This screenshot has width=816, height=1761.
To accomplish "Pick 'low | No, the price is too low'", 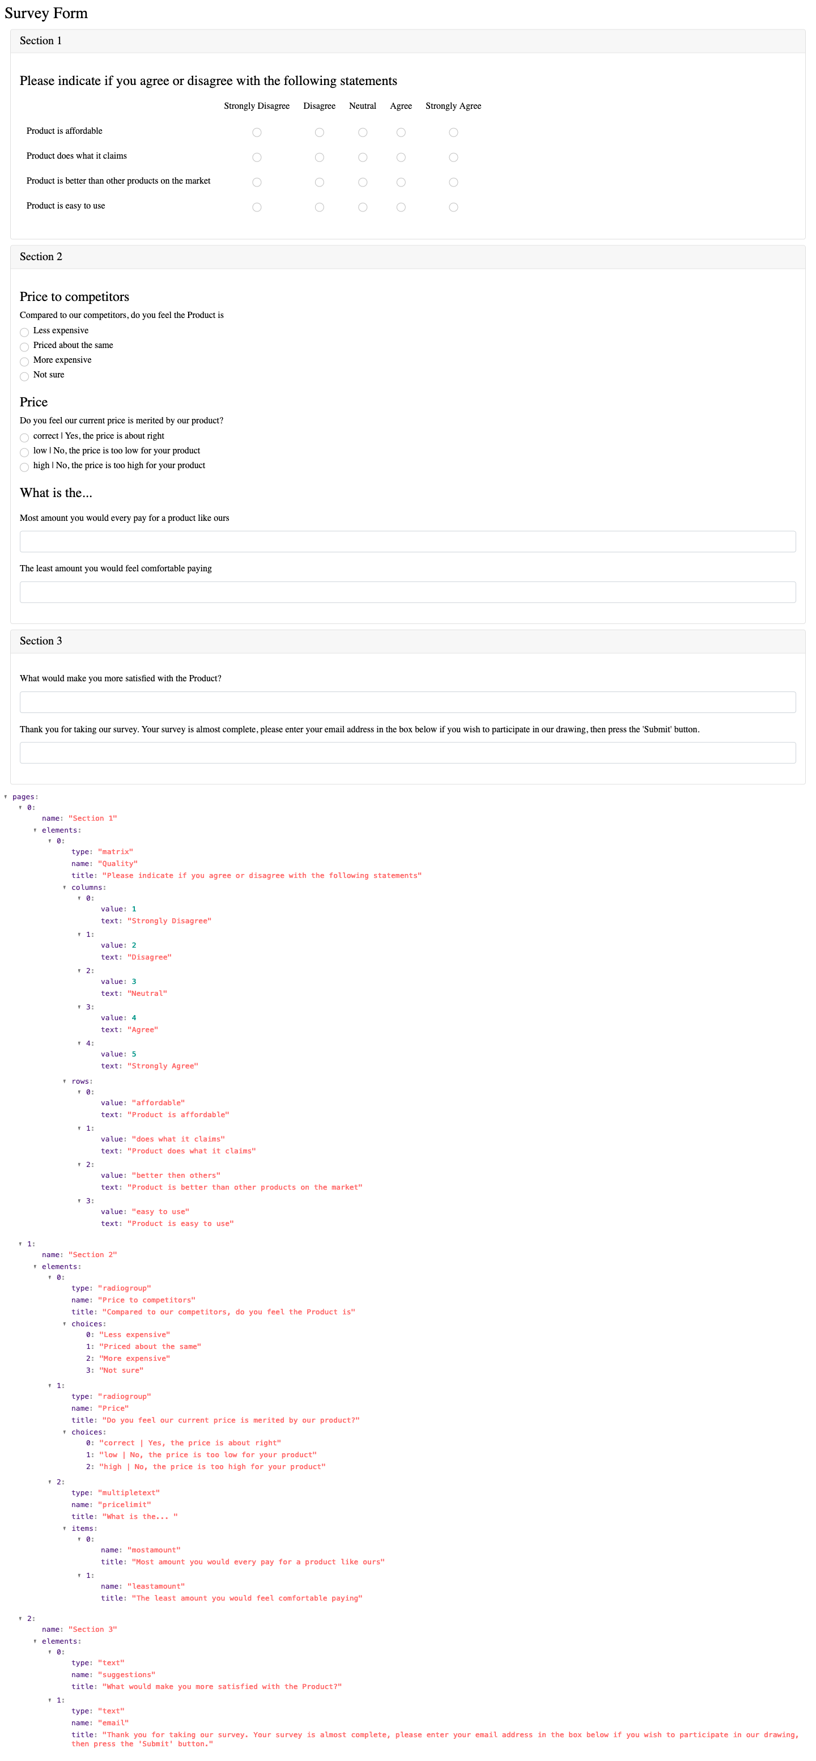I will click(x=24, y=452).
